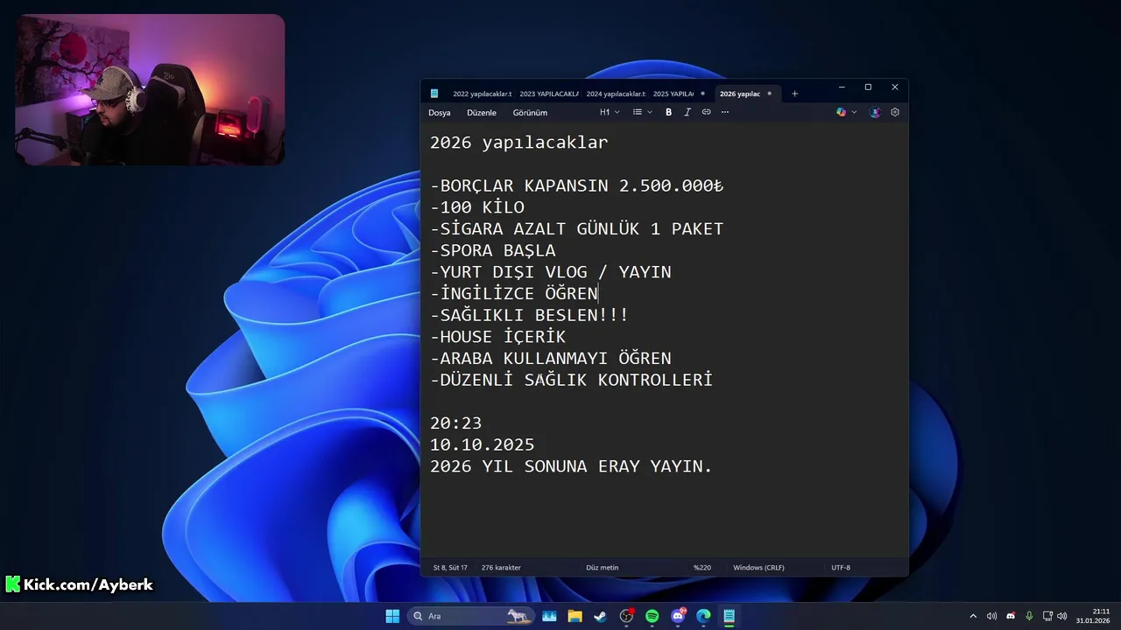Click the taskbar search box Ara
1121x630 pixels.
tap(470, 616)
